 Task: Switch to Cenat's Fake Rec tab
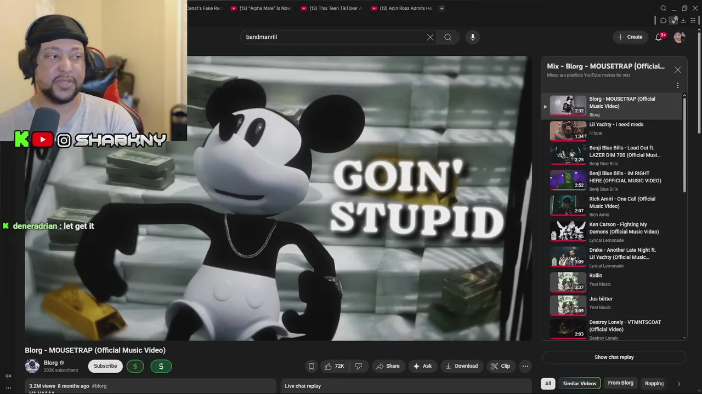tap(205, 8)
